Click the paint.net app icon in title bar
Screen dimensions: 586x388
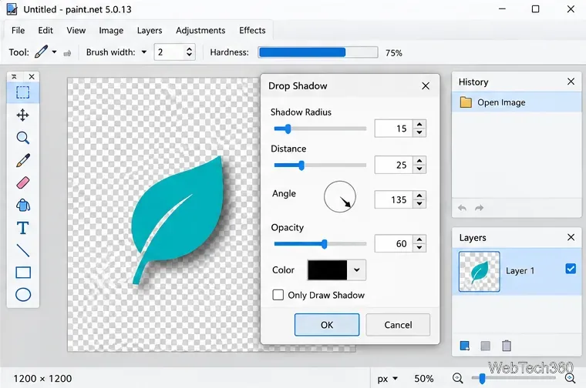coord(12,9)
